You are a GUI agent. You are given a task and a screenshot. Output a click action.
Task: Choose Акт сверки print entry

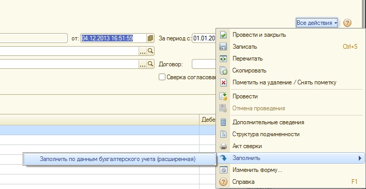[x=291, y=146]
